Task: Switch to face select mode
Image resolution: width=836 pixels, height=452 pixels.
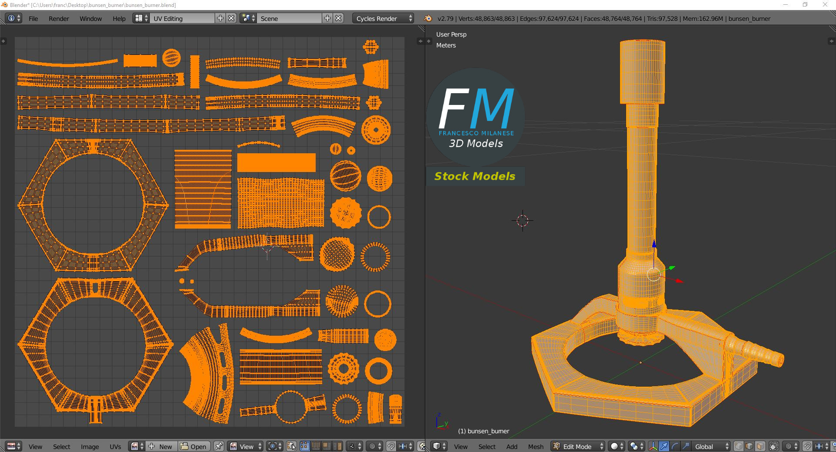Action: 760,446
